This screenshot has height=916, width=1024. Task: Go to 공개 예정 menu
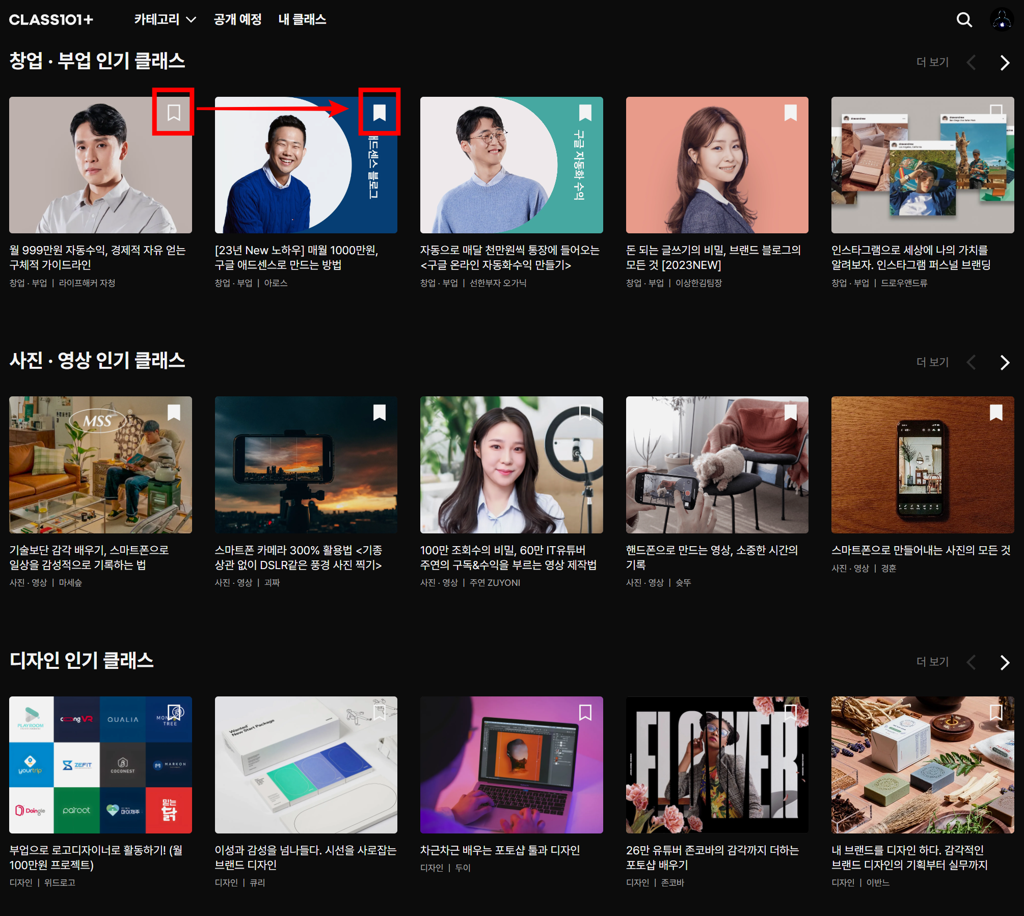click(x=237, y=20)
